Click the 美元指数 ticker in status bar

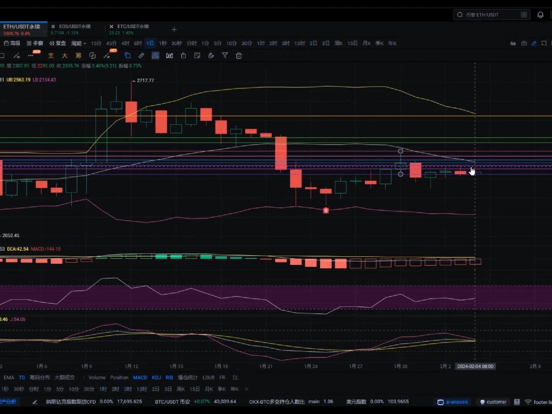pyautogui.click(x=378, y=402)
